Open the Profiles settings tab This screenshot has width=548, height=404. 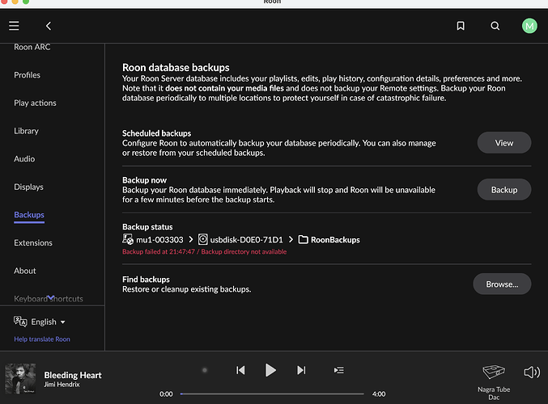[x=28, y=75]
